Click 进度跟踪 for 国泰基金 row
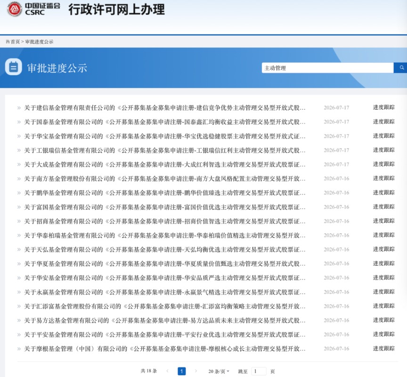Image resolution: width=407 pixels, height=377 pixels. 383,122
